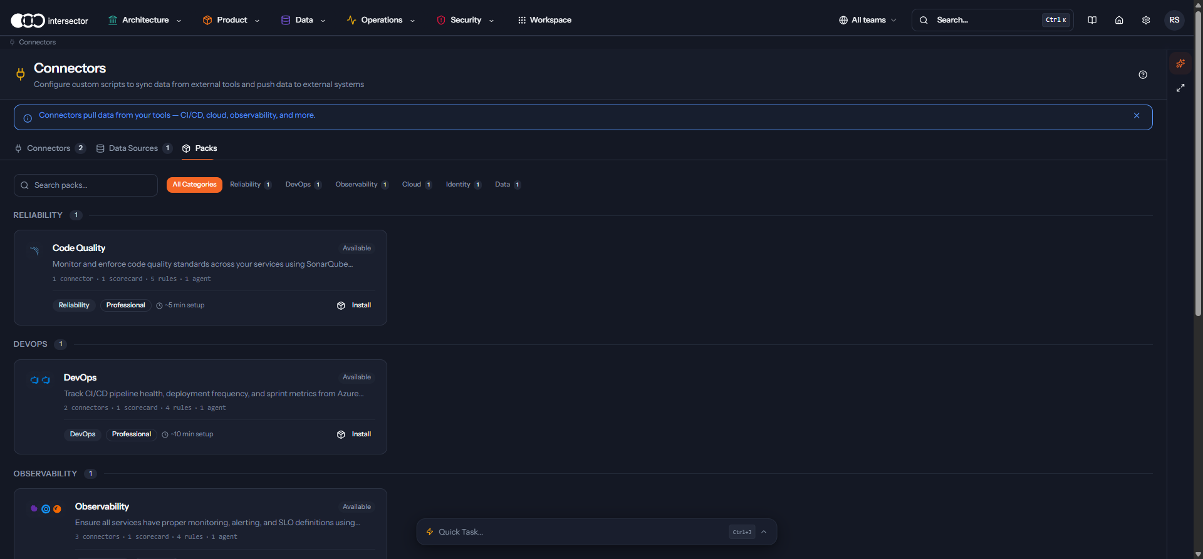Click the globe icon beside All teams
This screenshot has height=559, width=1203.
click(843, 20)
